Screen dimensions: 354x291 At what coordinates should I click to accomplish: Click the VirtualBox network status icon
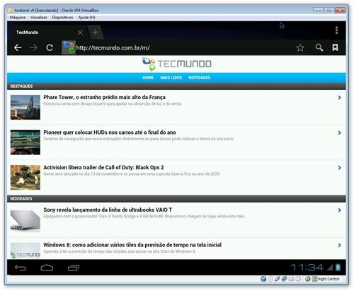[284, 279]
